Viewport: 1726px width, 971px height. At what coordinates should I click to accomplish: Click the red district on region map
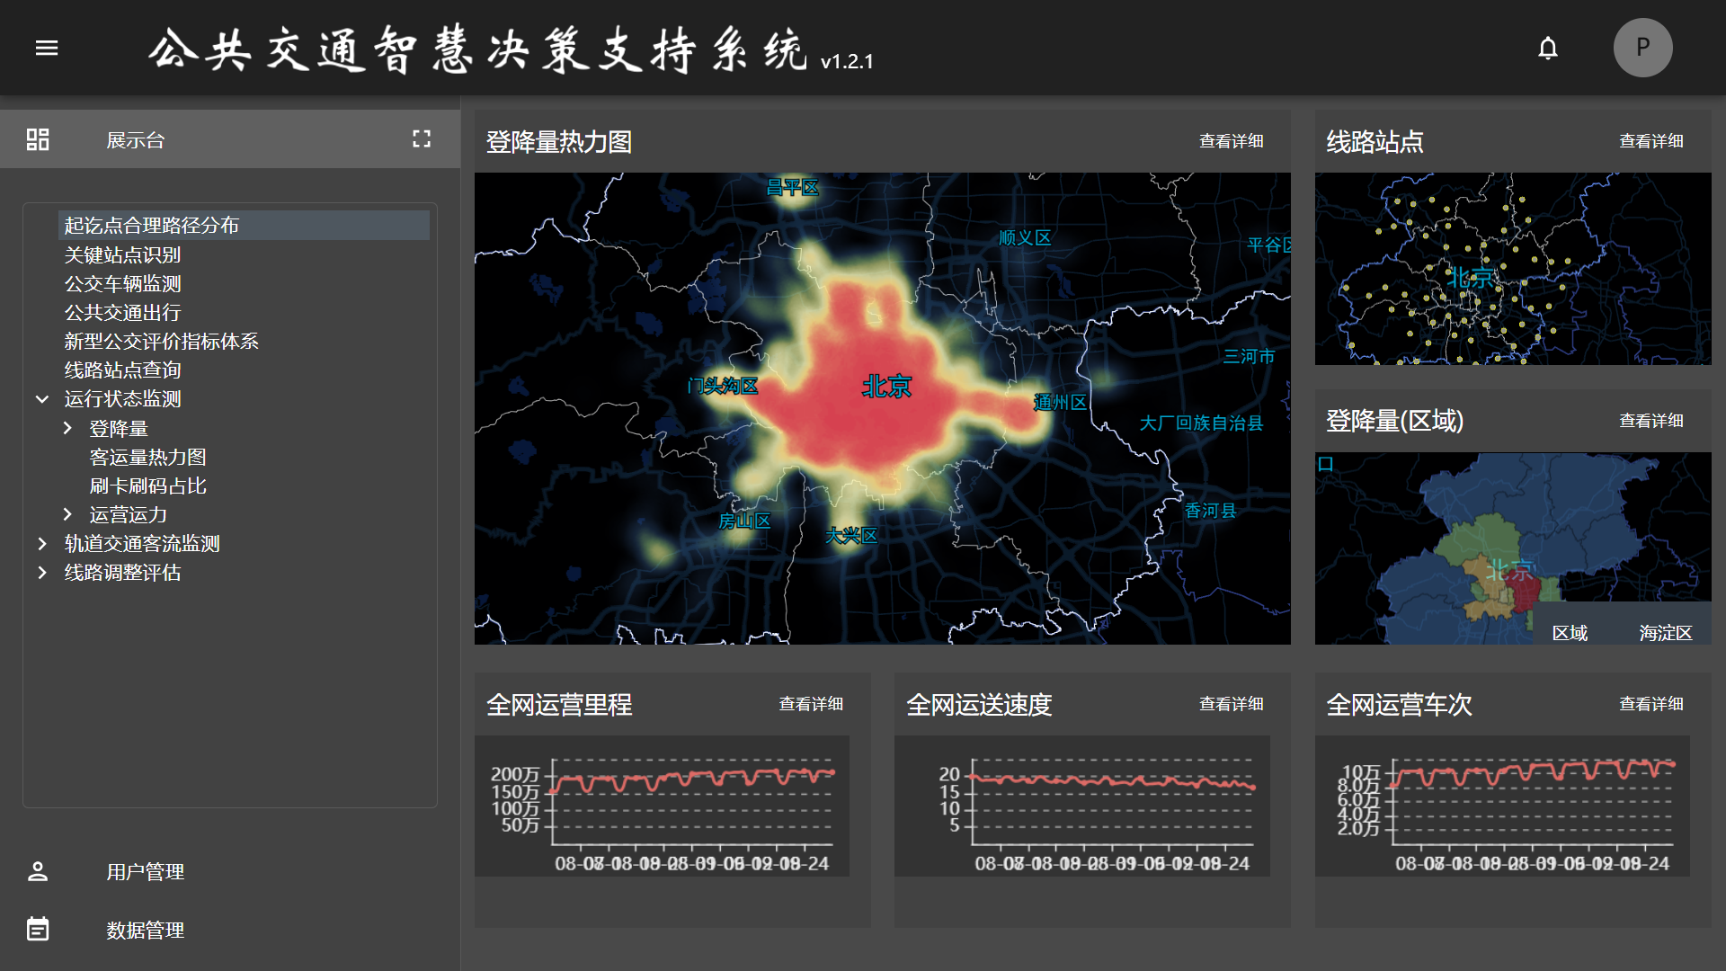tap(1522, 589)
